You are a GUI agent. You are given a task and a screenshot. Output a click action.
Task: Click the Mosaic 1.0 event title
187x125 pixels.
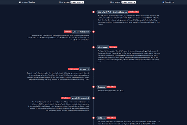coord(85,69)
